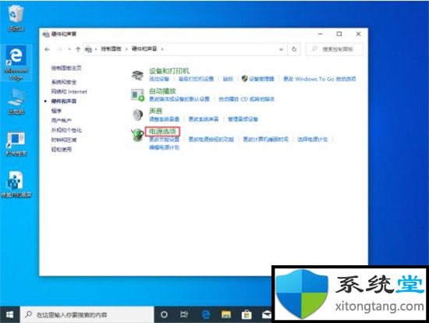The width and height of the screenshot is (429, 323).
Task: Refresh the Control Panel address bar
Action: coord(294,49)
